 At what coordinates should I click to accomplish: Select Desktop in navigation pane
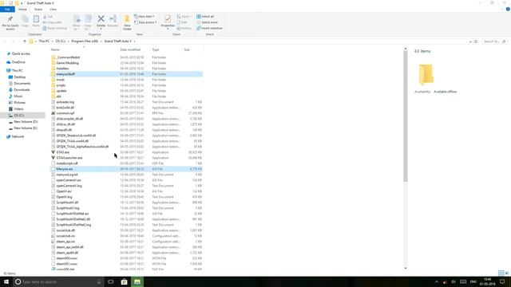point(19,77)
